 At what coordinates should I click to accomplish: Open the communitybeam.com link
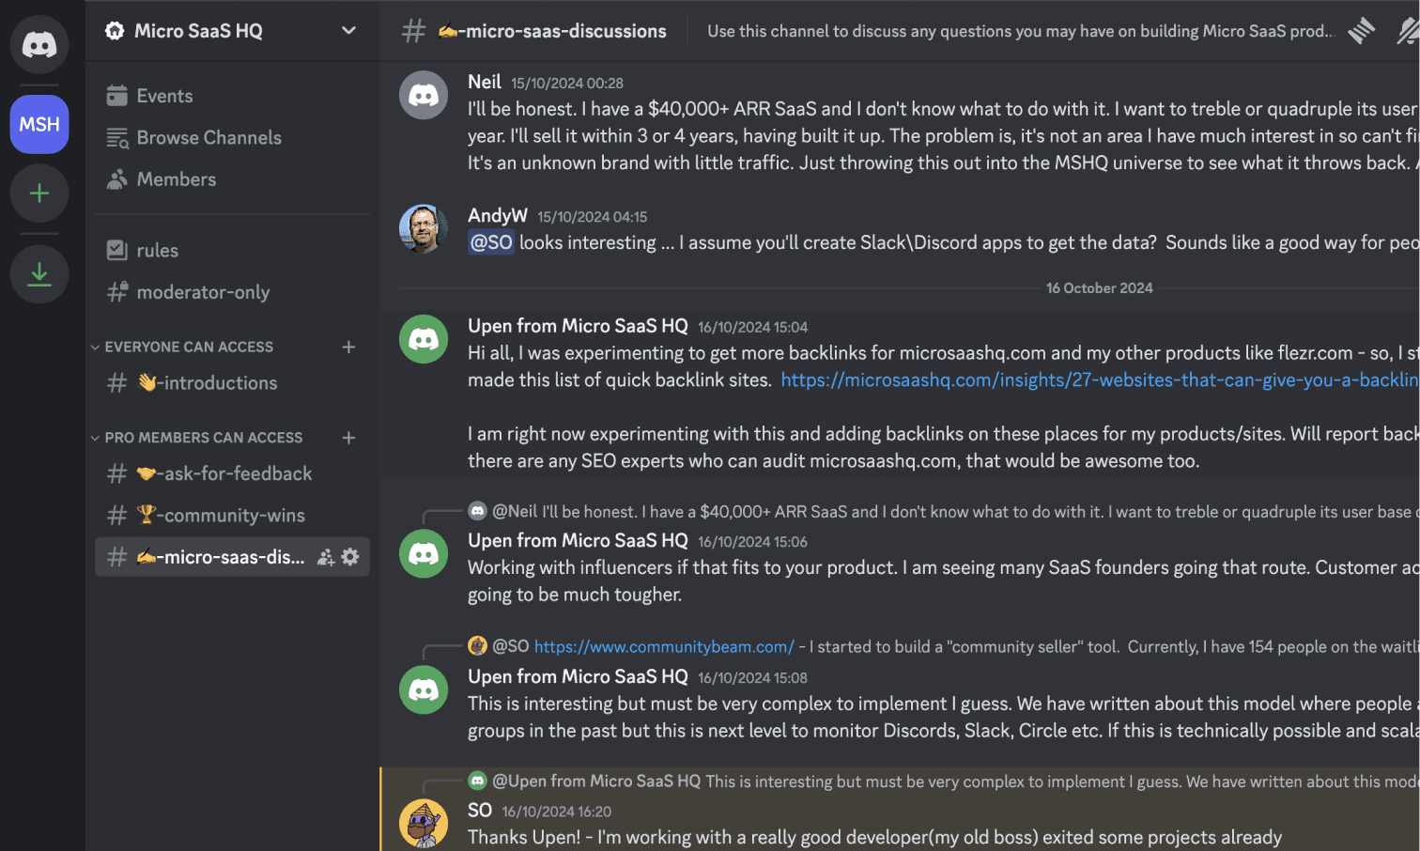pyautogui.click(x=664, y=646)
